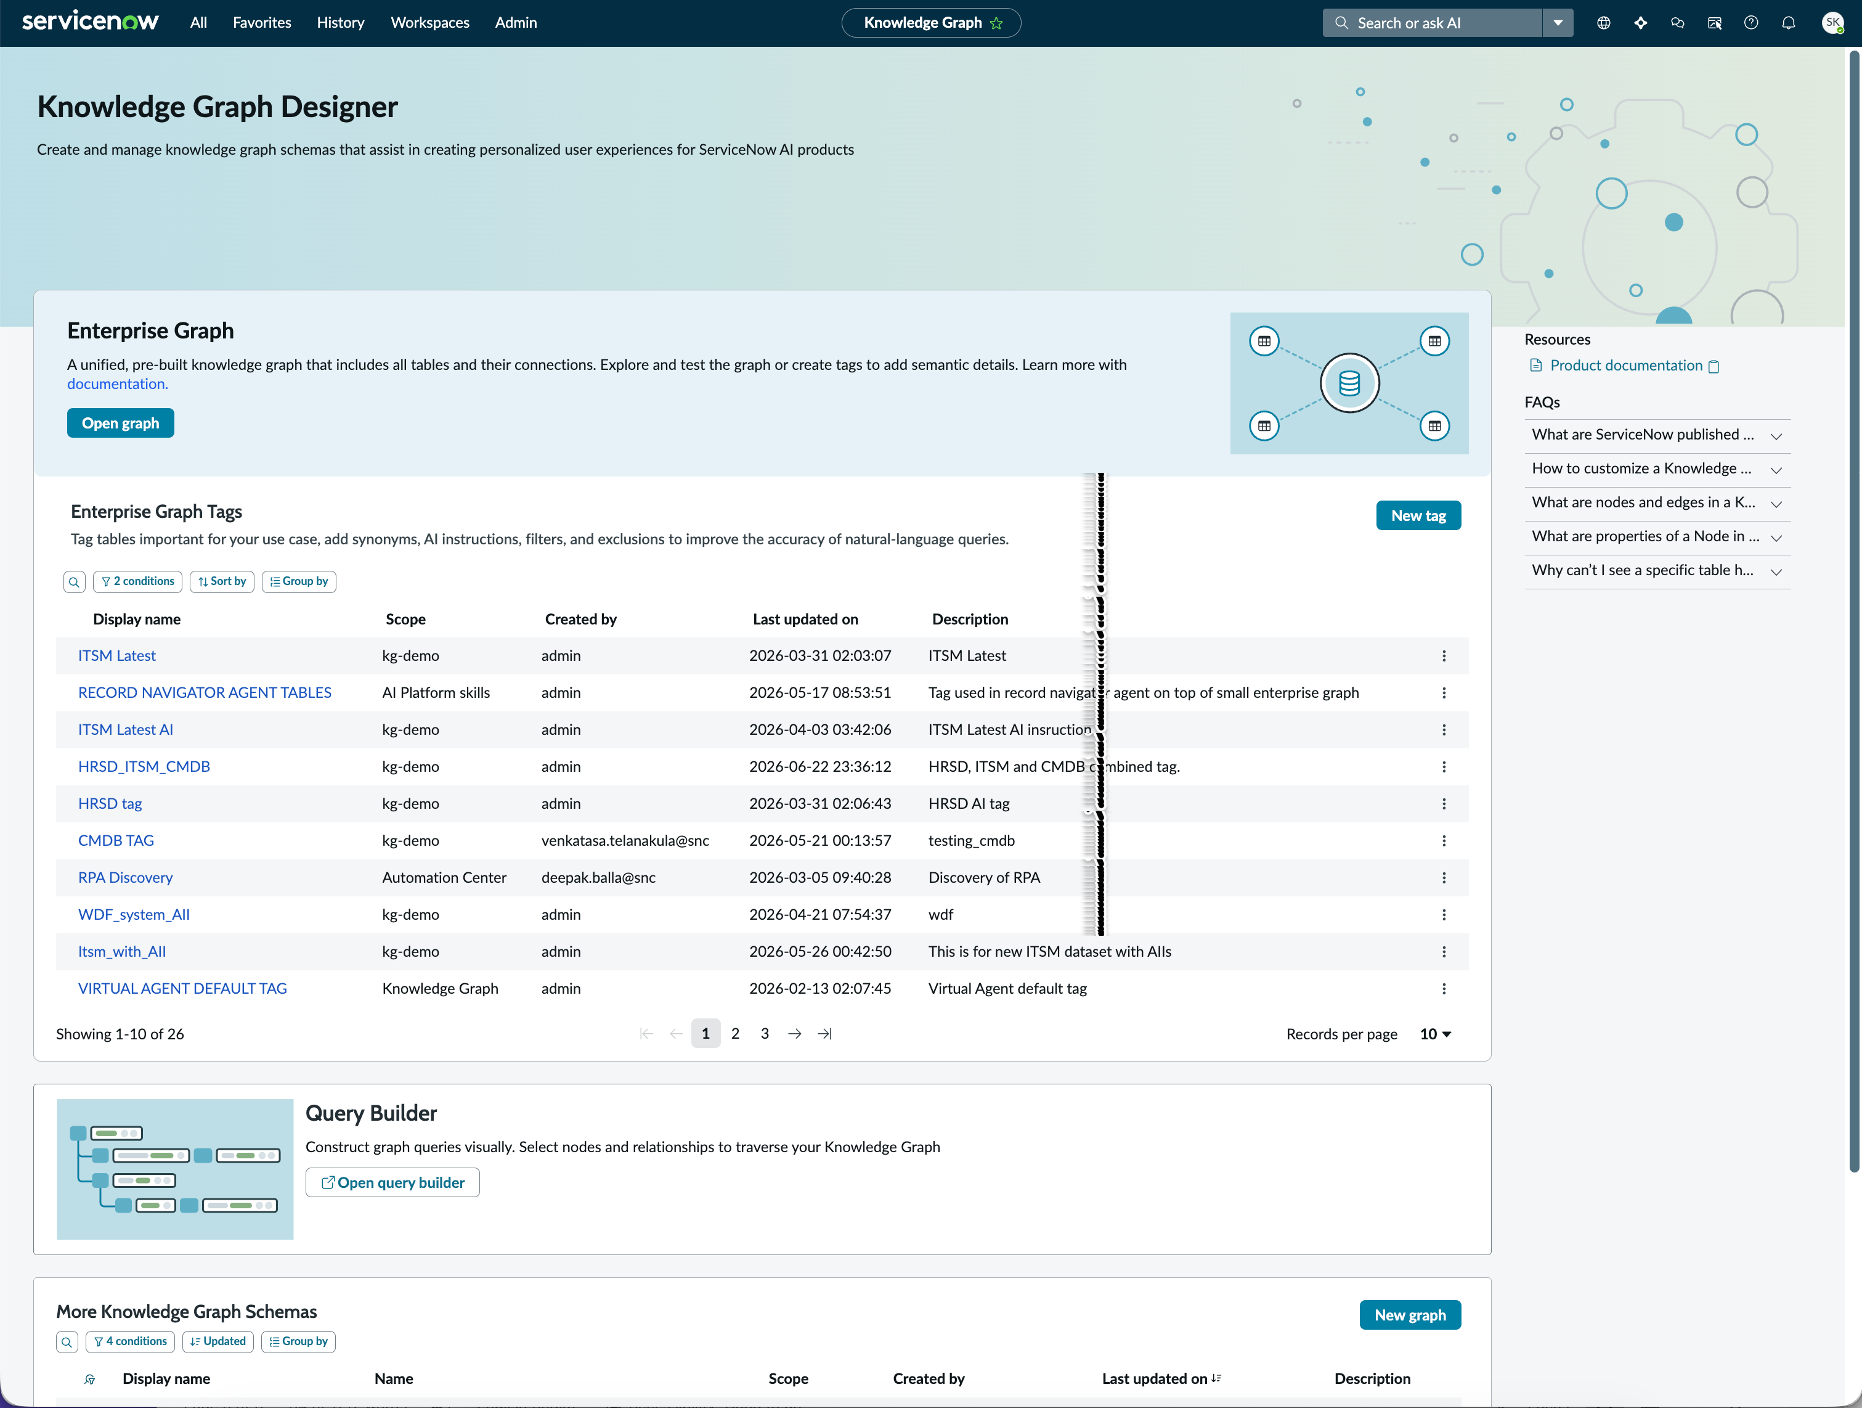
Task: Open the help question mark icon
Action: [1751, 23]
